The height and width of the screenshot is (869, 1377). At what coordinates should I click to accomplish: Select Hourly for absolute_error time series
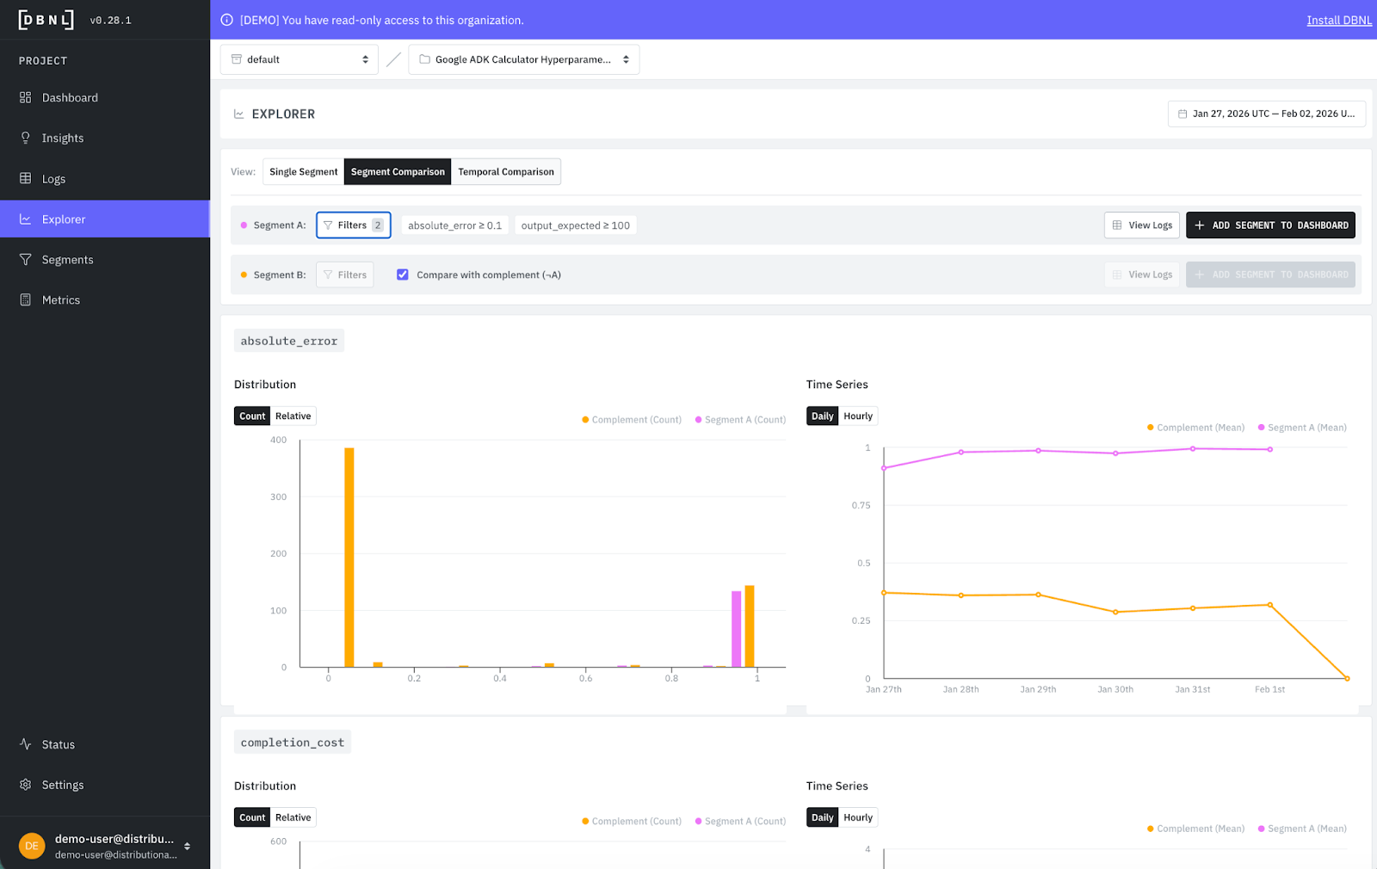click(x=858, y=416)
